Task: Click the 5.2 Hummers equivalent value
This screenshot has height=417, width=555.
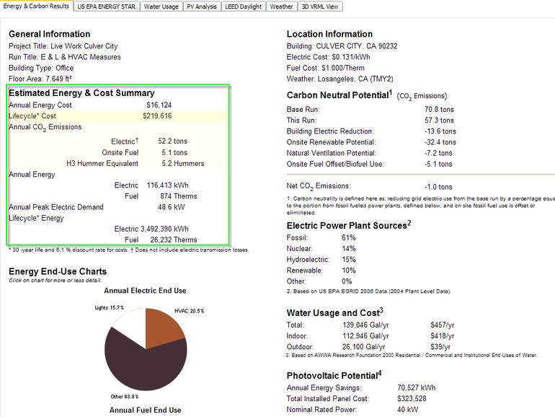Action: pos(183,163)
